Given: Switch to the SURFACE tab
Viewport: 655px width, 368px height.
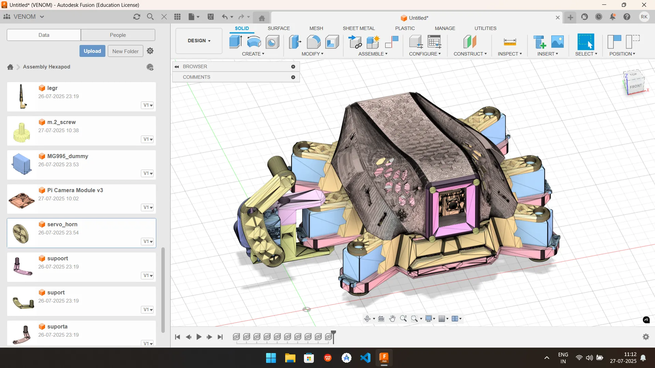Looking at the screenshot, I should pyautogui.click(x=279, y=28).
